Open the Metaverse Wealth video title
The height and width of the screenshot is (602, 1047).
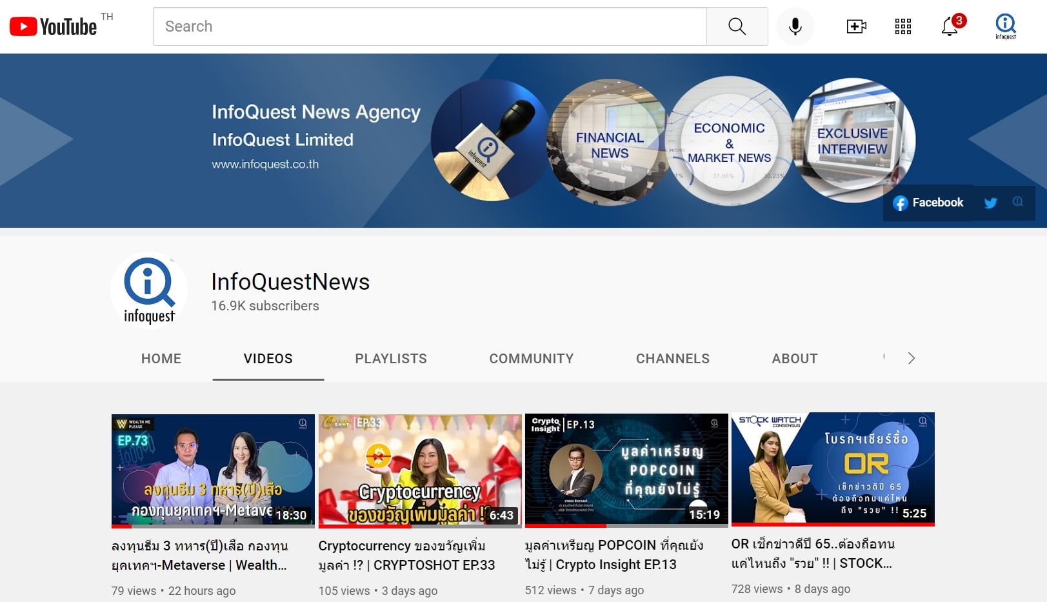[x=200, y=556]
